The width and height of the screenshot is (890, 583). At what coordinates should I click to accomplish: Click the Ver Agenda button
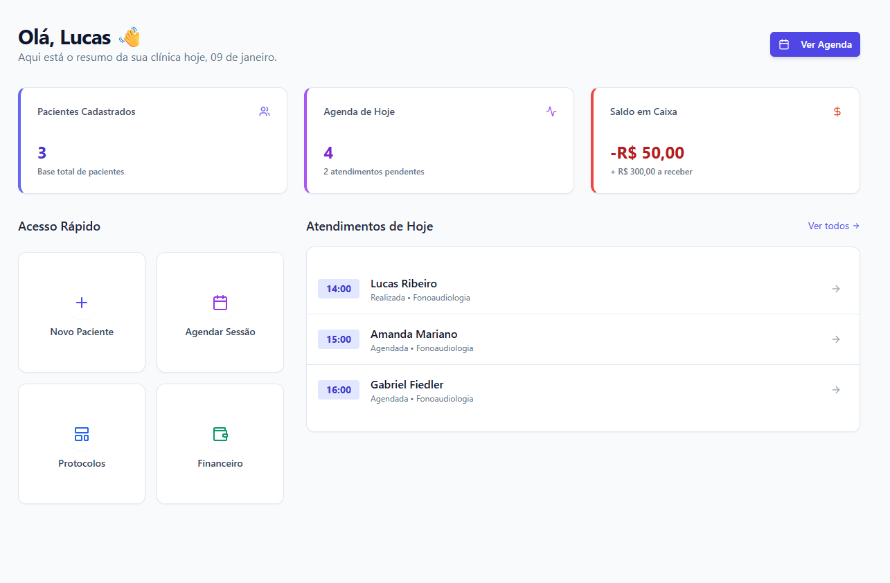(815, 44)
